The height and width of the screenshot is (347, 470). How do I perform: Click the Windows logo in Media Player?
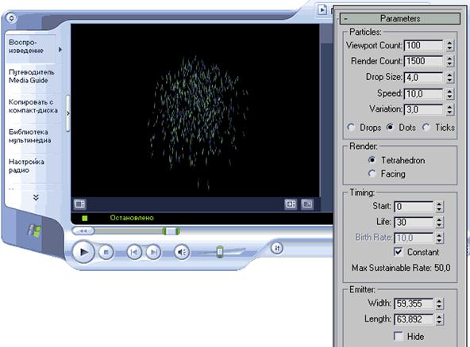coord(34,231)
